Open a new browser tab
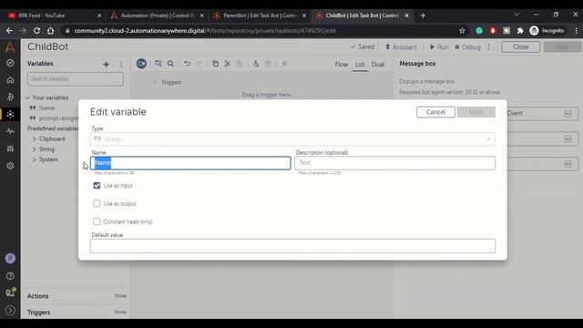The image size is (583, 328). pos(423,15)
